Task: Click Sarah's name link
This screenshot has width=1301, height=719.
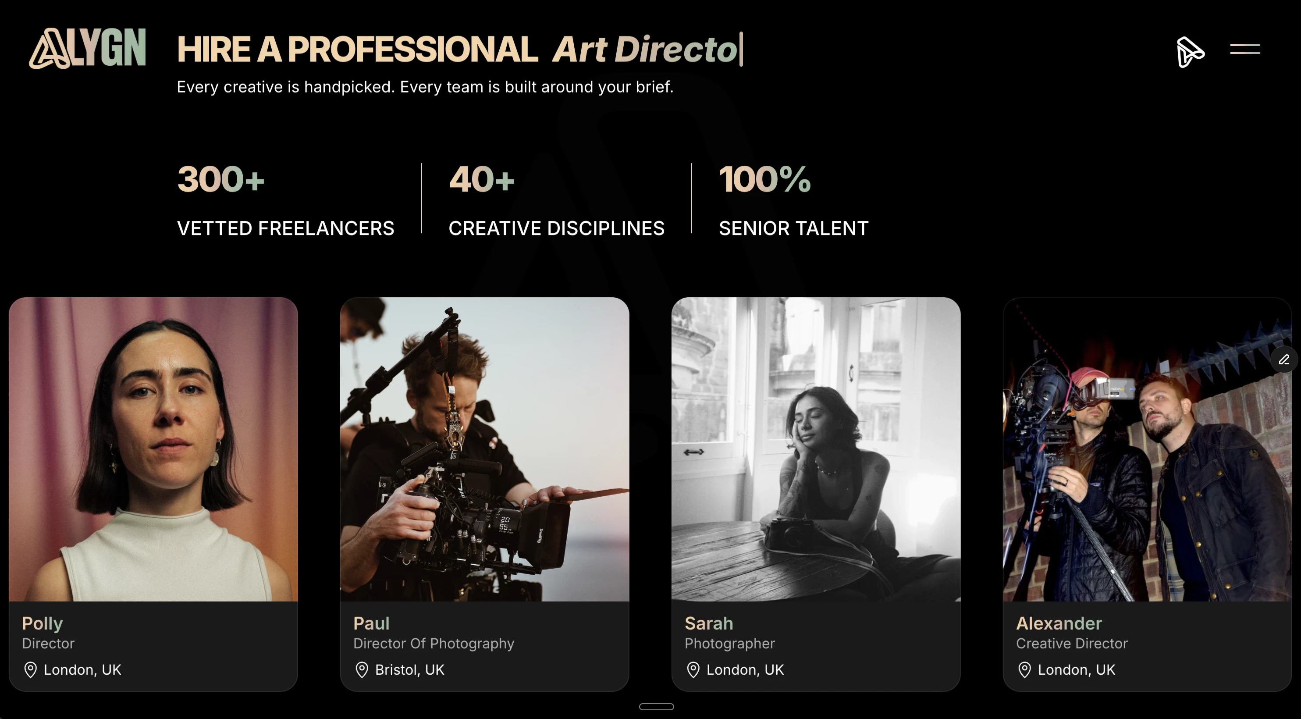Action: [708, 623]
